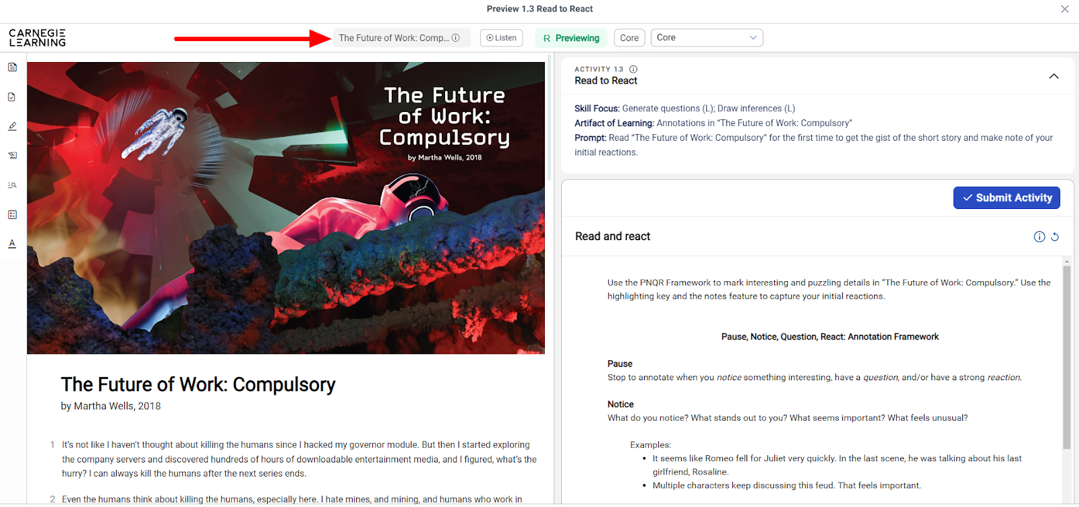Viewport: 1079px width, 507px height.
Task: Click the Previewing status button
Action: tap(571, 38)
